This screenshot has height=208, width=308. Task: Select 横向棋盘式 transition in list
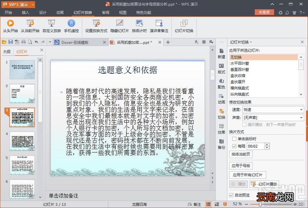263,88
